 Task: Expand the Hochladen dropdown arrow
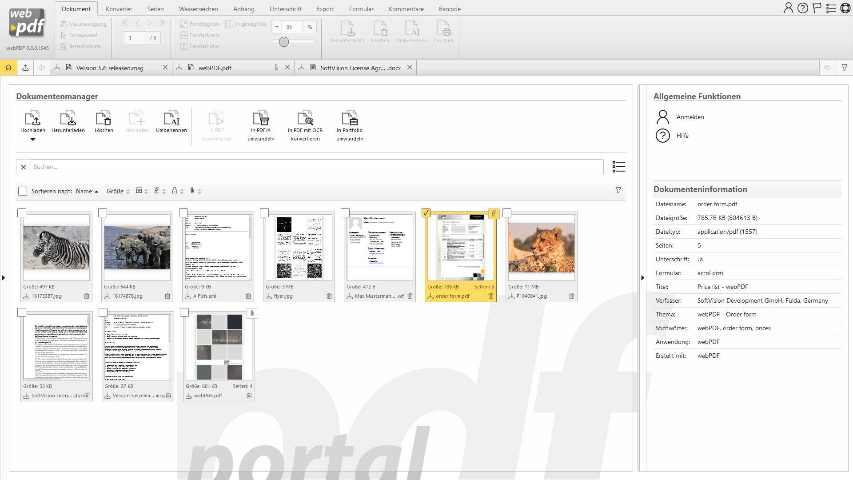[x=32, y=140]
